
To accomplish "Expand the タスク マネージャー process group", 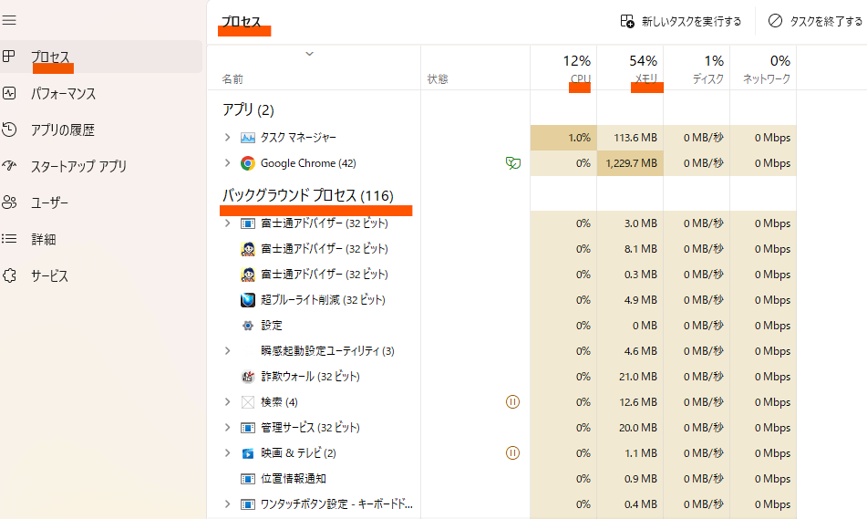I will (227, 137).
